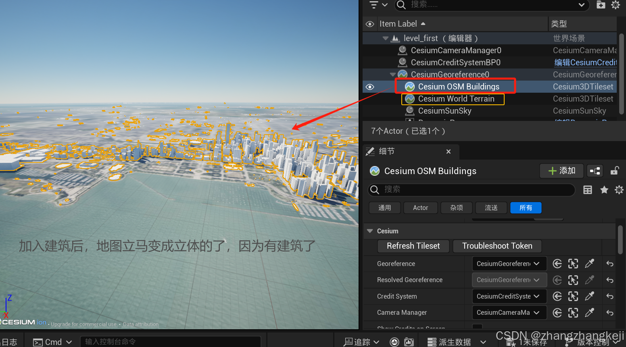
Task: Collapse the level_first tree node
Action: [x=386, y=38]
